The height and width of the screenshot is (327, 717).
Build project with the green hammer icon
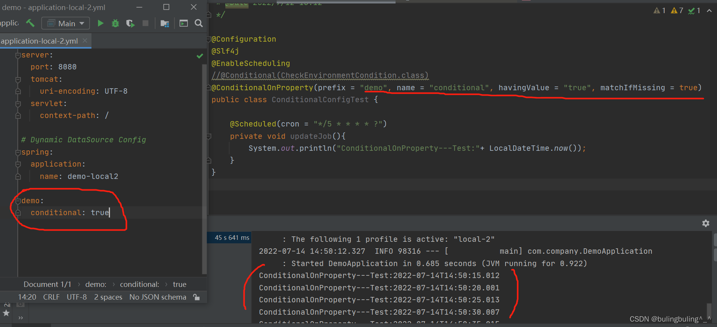[30, 23]
